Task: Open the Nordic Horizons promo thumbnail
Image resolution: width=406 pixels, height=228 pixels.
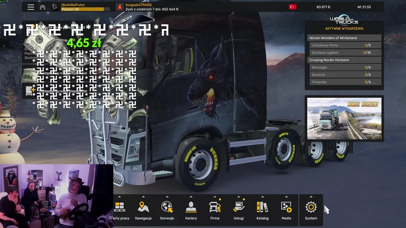Action: pos(344,118)
